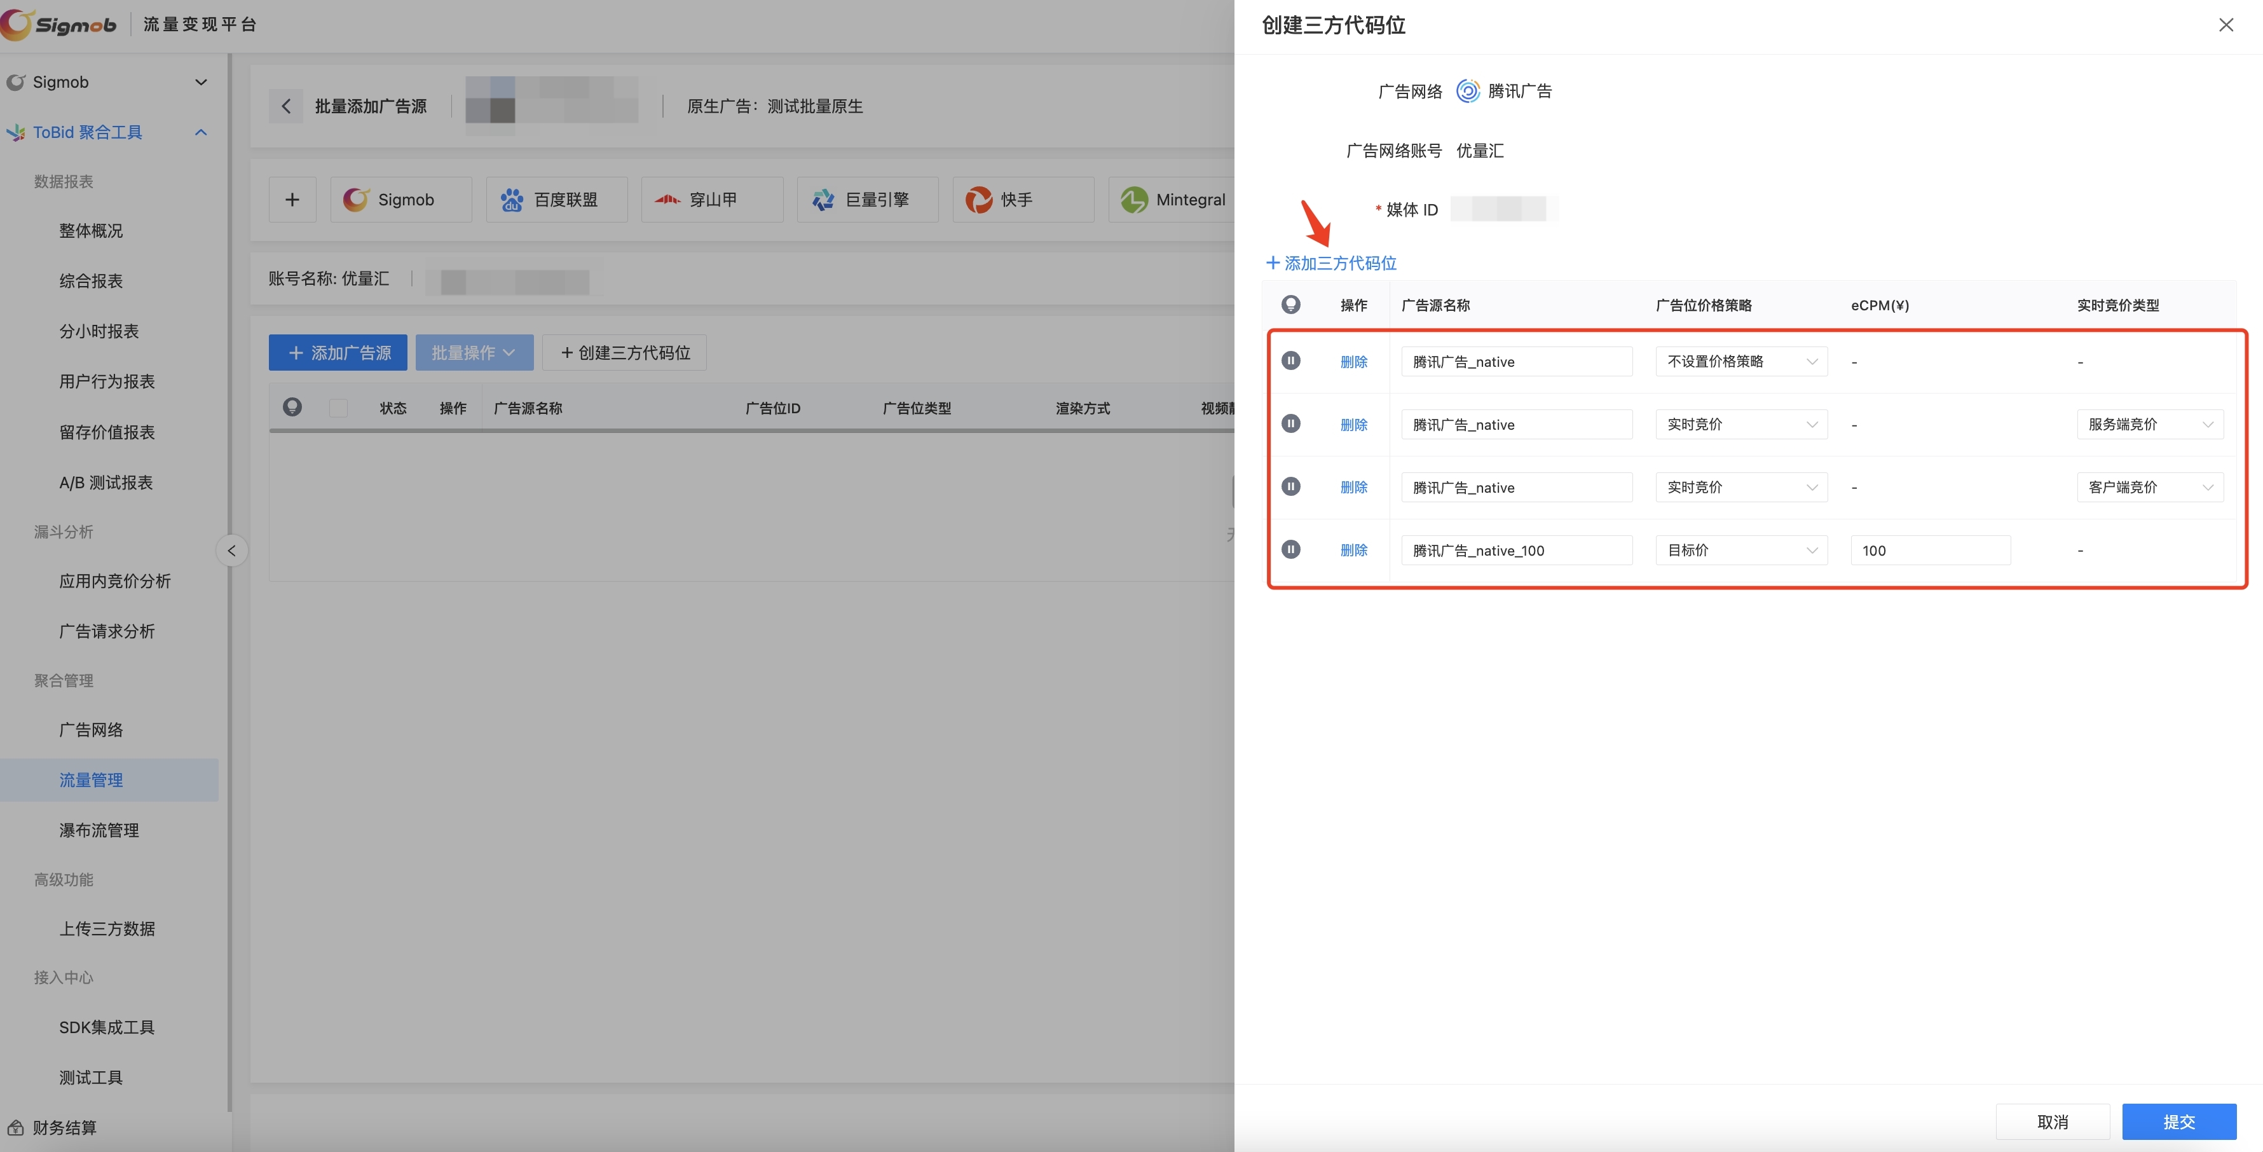Open the 批量操作 dropdown

coord(474,352)
